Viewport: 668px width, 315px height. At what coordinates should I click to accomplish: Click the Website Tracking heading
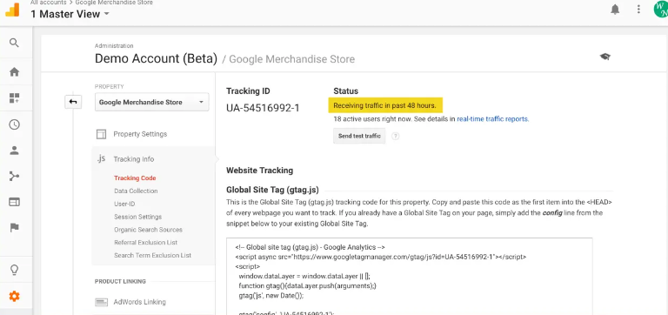click(259, 170)
